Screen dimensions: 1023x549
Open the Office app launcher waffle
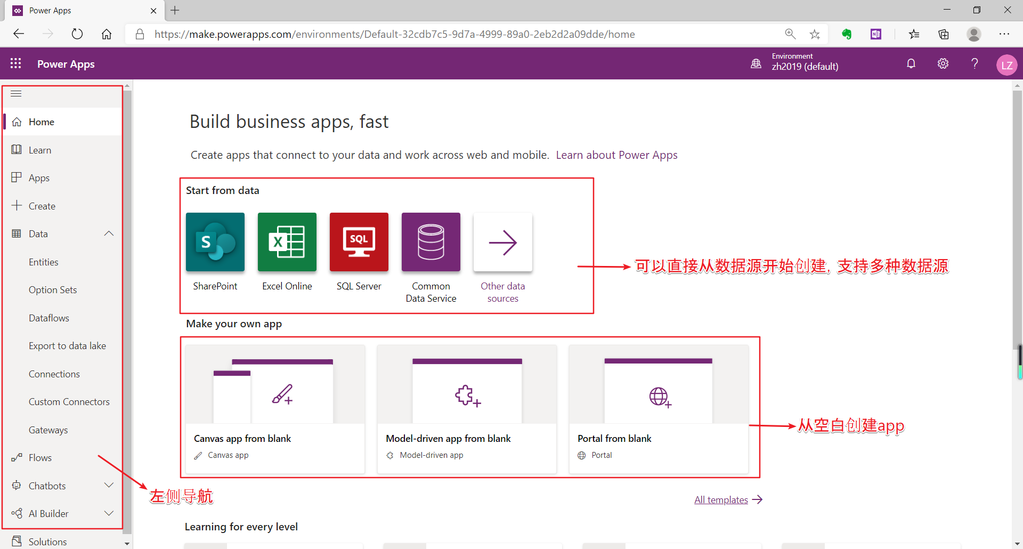pos(15,63)
